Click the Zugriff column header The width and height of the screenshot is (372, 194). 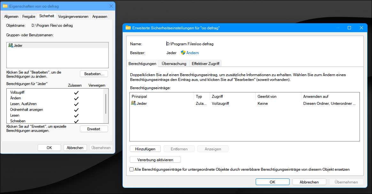point(233,96)
